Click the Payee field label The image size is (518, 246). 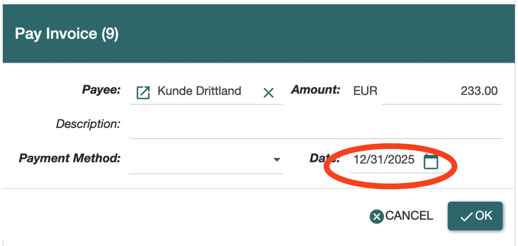click(x=101, y=90)
